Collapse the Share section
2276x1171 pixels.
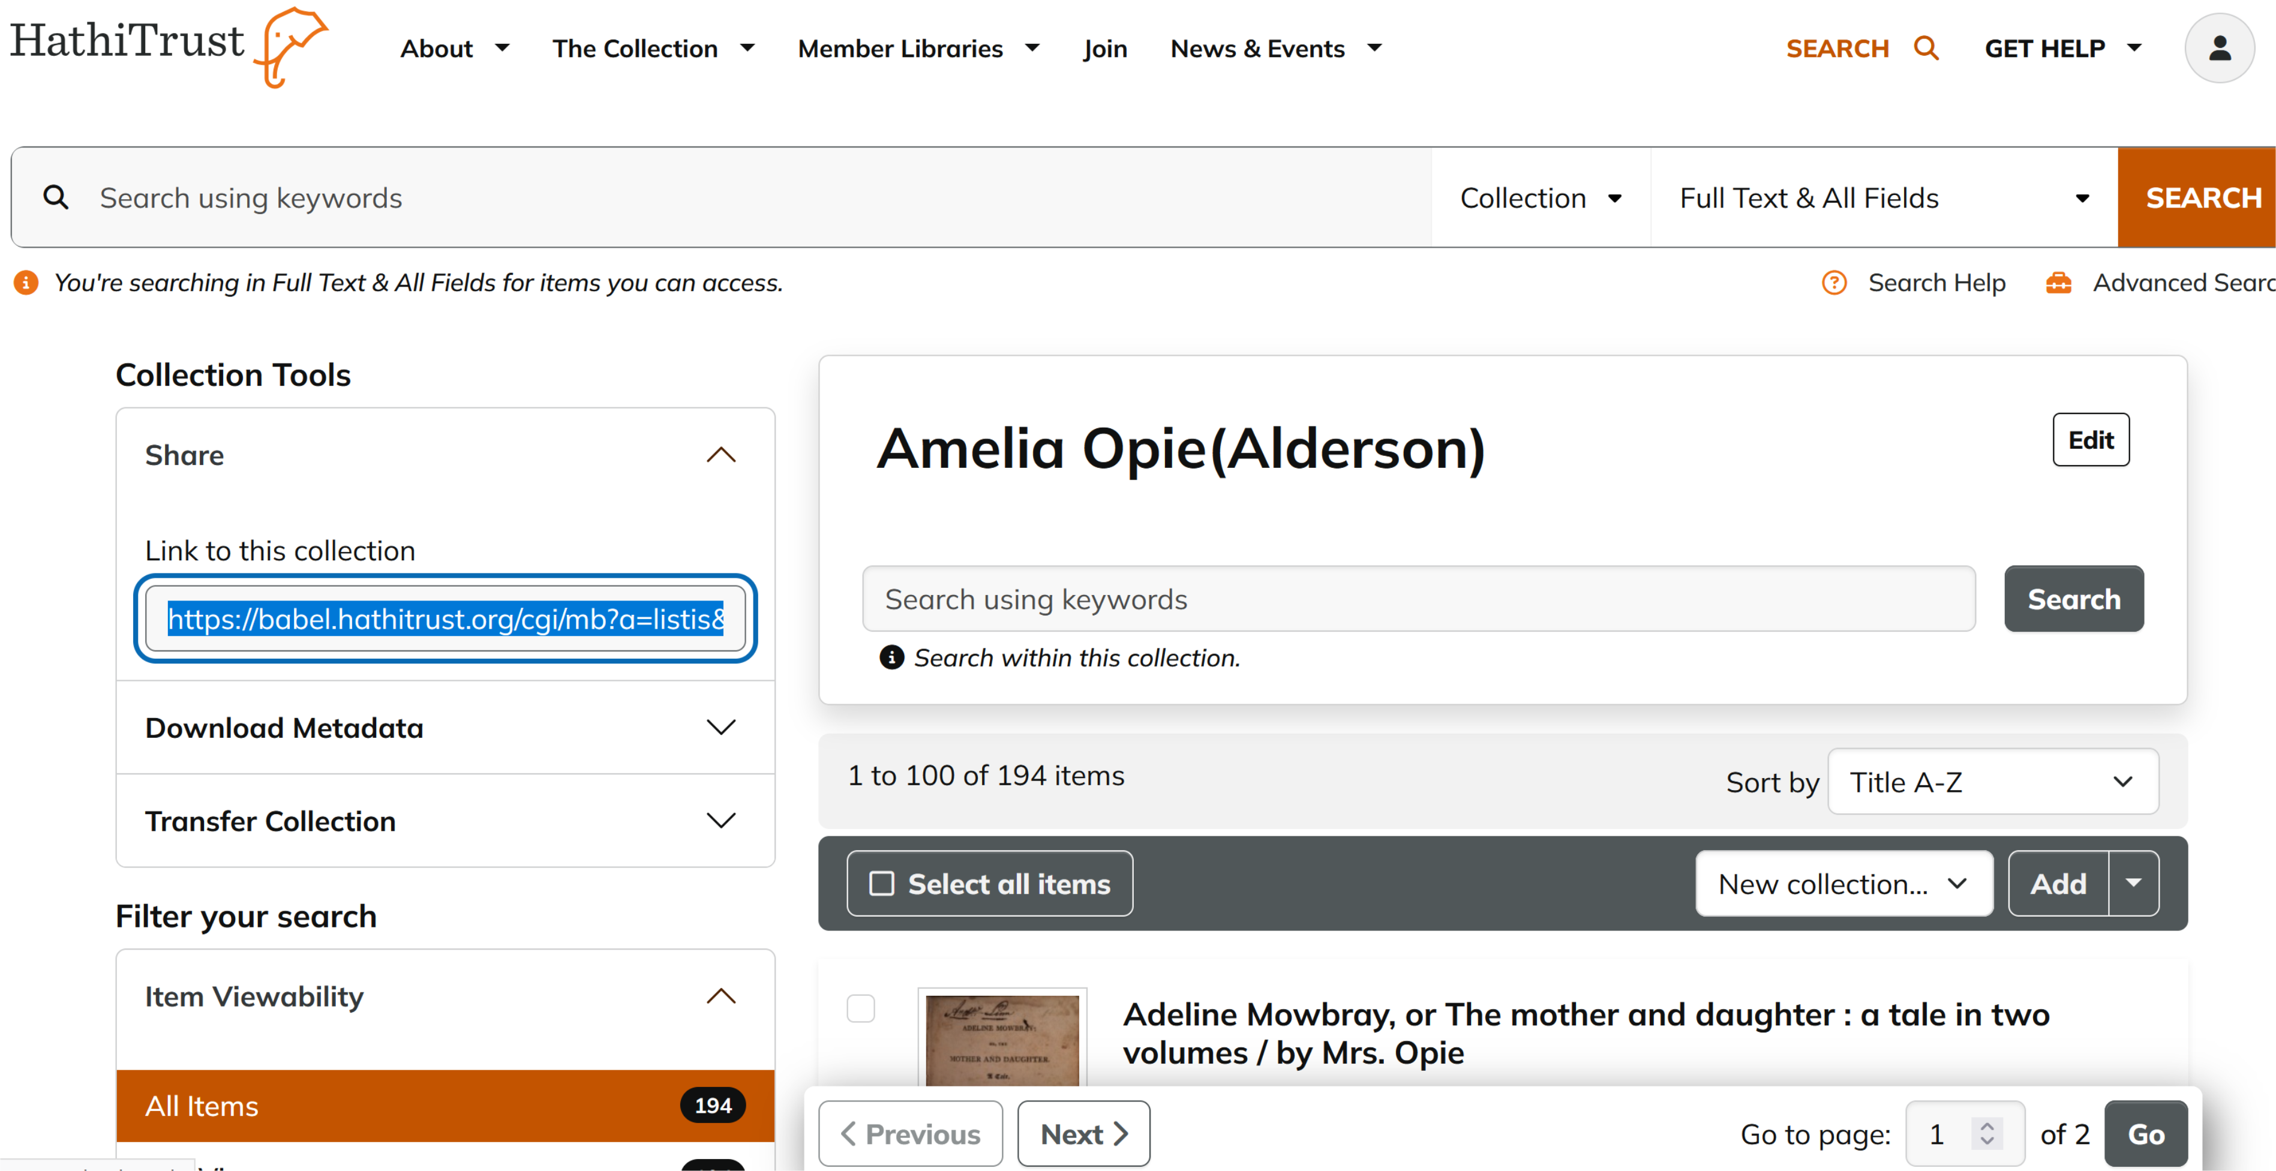(x=721, y=455)
